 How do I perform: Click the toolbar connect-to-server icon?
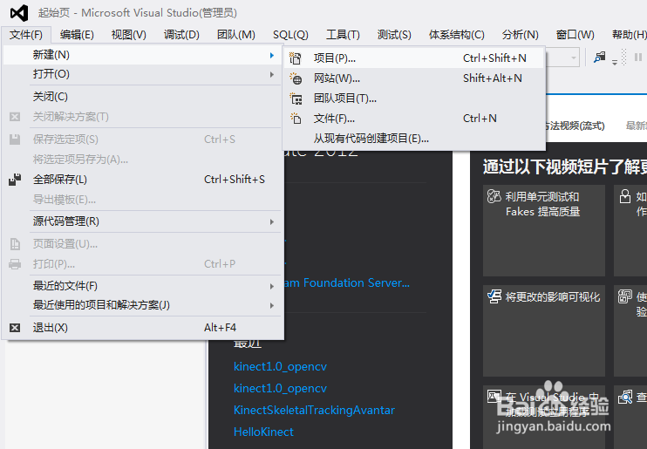click(x=600, y=57)
